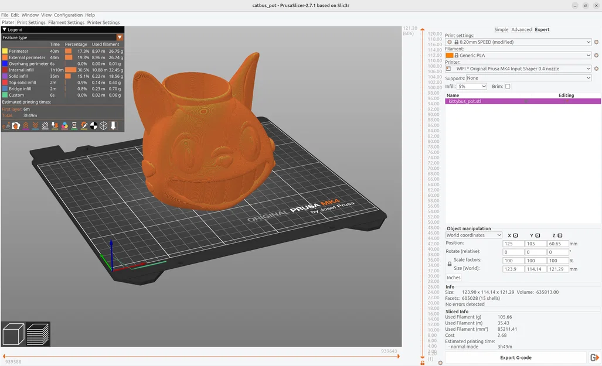Click Size World X input field
Image resolution: width=602 pixels, height=366 pixels.
pyautogui.click(x=513, y=269)
